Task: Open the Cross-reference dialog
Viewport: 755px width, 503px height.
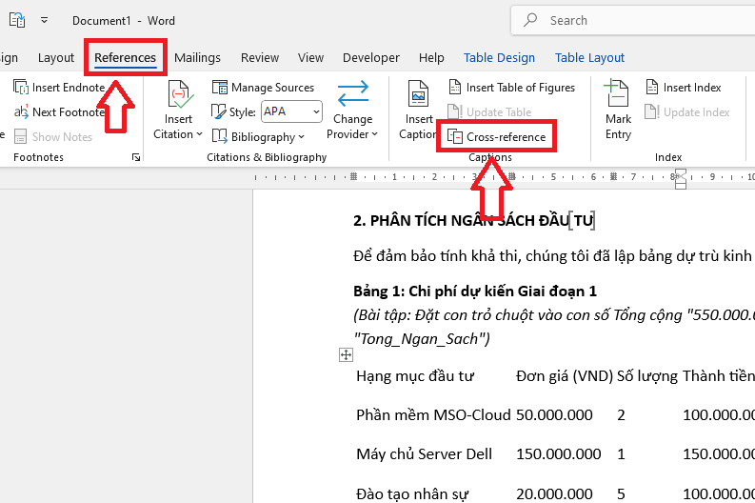Action: pyautogui.click(x=496, y=136)
